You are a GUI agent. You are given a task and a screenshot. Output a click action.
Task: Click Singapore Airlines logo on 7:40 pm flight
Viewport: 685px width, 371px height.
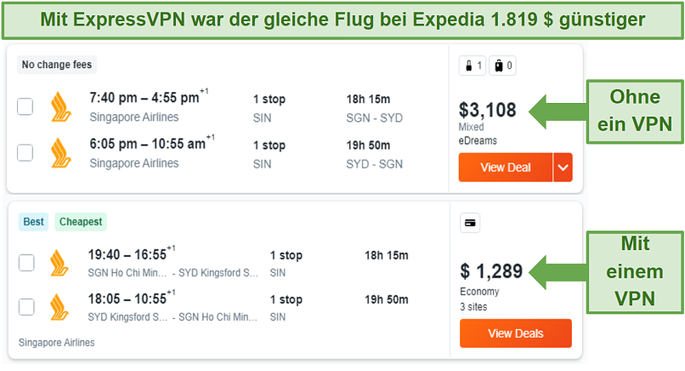[60, 106]
